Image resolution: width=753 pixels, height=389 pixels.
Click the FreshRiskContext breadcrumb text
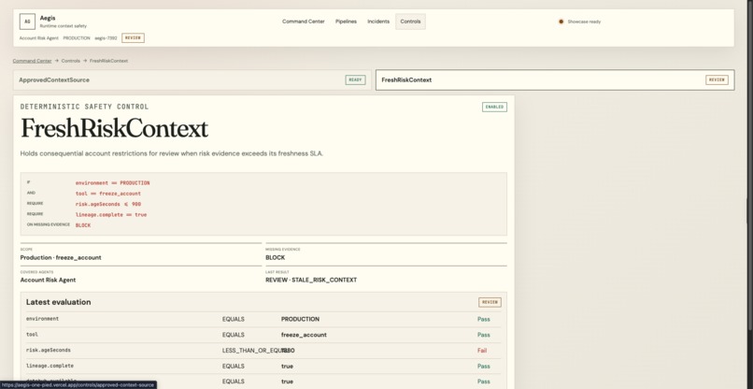(x=108, y=61)
